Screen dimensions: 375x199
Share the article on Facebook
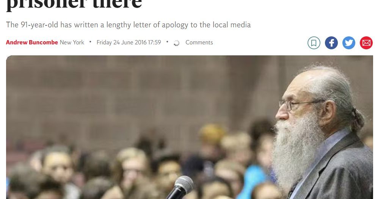coord(331,43)
